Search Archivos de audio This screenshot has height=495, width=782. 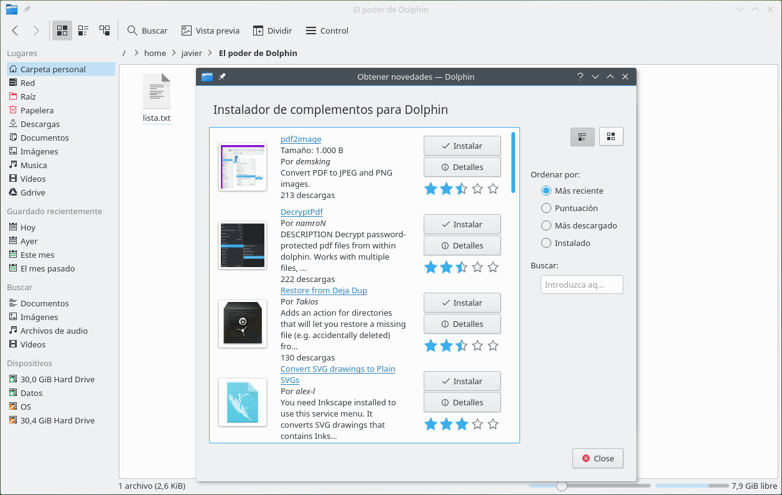pos(61,331)
